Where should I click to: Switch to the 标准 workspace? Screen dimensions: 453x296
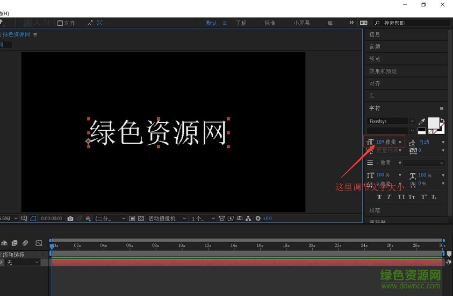click(270, 23)
